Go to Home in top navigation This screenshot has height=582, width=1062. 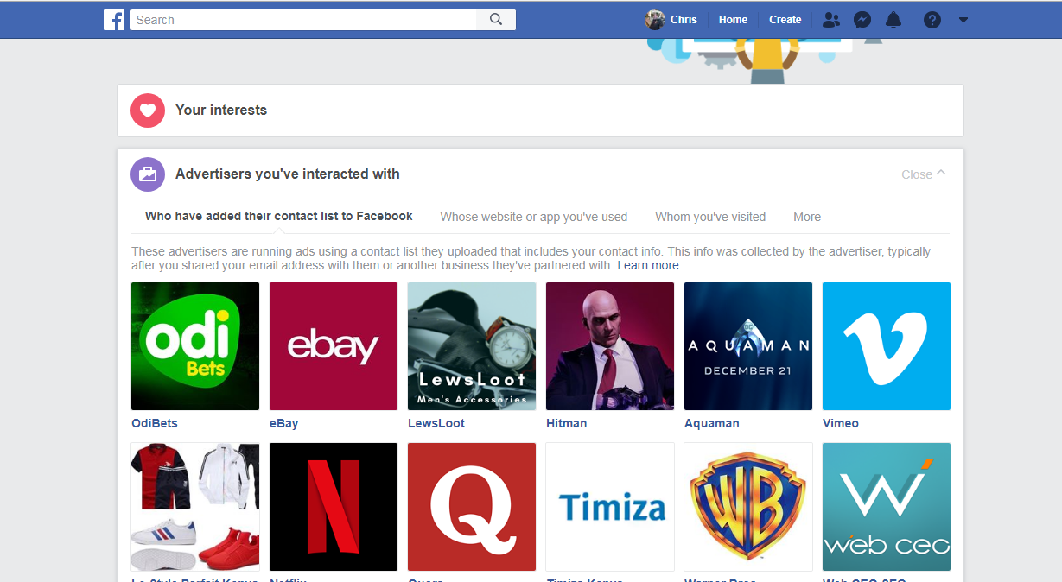coord(733,20)
